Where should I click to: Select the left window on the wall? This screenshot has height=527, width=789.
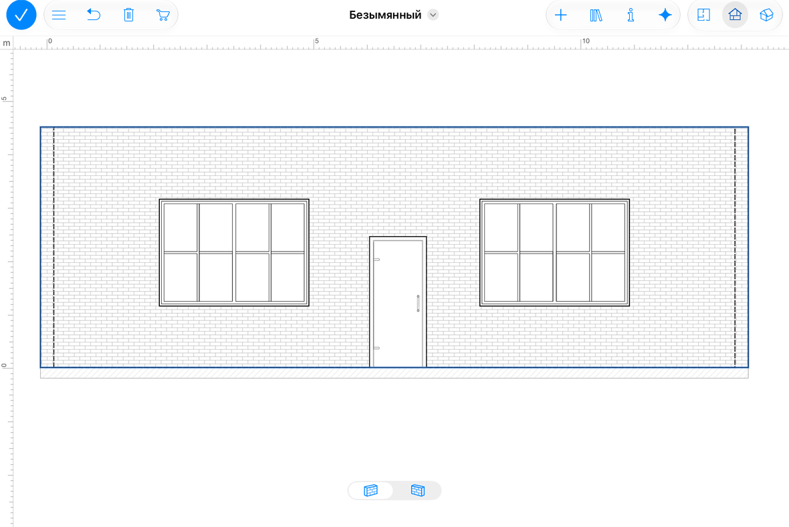[x=234, y=253]
